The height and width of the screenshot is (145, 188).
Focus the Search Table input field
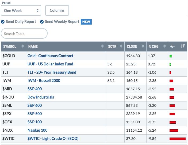[24, 33]
